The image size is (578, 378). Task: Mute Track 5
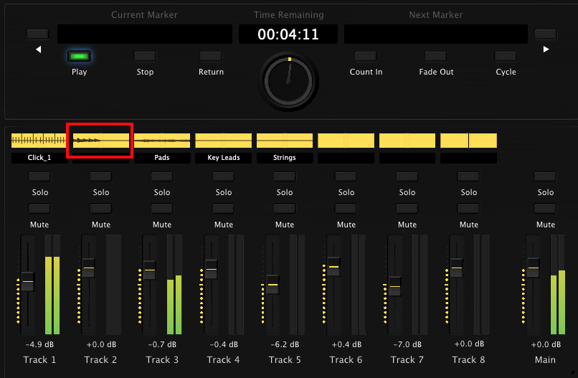click(x=285, y=209)
